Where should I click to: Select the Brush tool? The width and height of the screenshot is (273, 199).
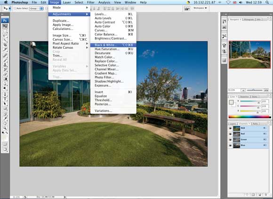click(x=5, y=60)
